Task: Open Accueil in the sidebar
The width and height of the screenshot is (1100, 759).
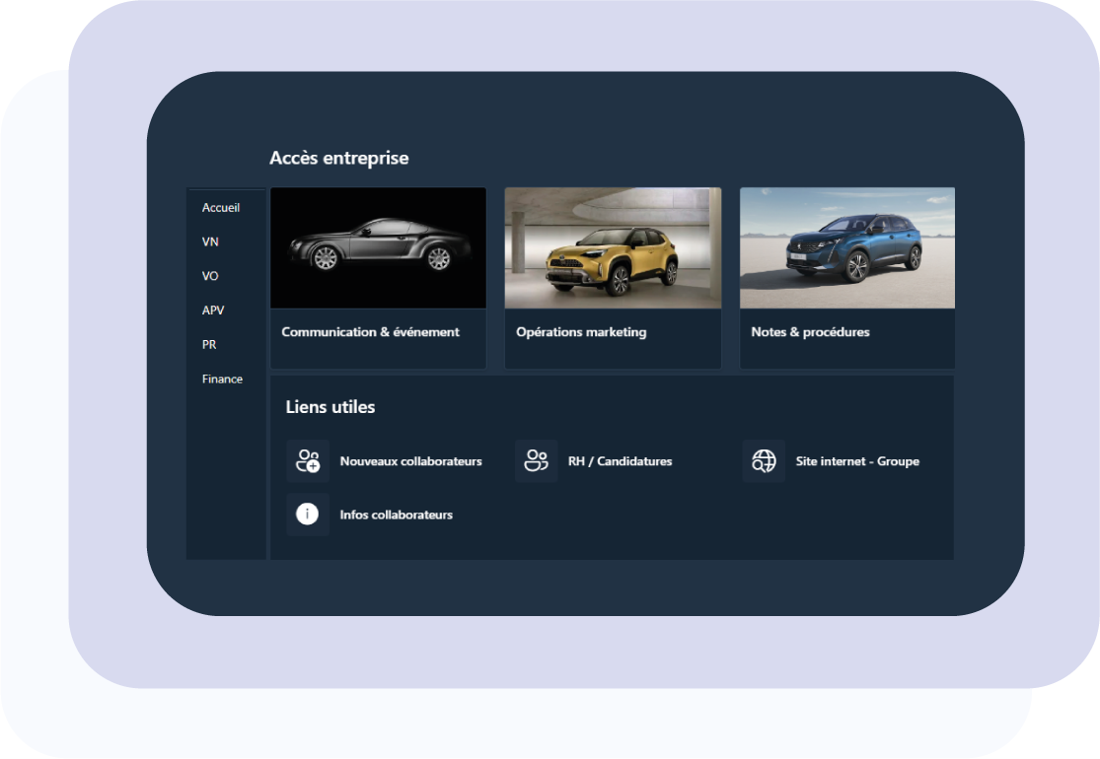Action: [x=221, y=207]
